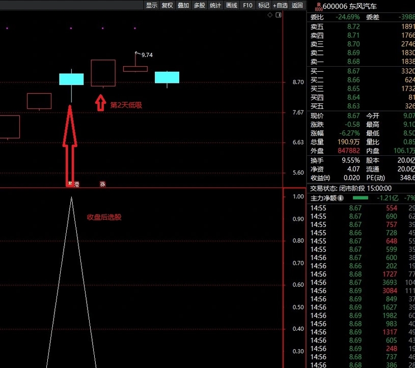Click the R1000 badge beside stock code
This screenshot has width=415, height=368.
tap(318, 6)
